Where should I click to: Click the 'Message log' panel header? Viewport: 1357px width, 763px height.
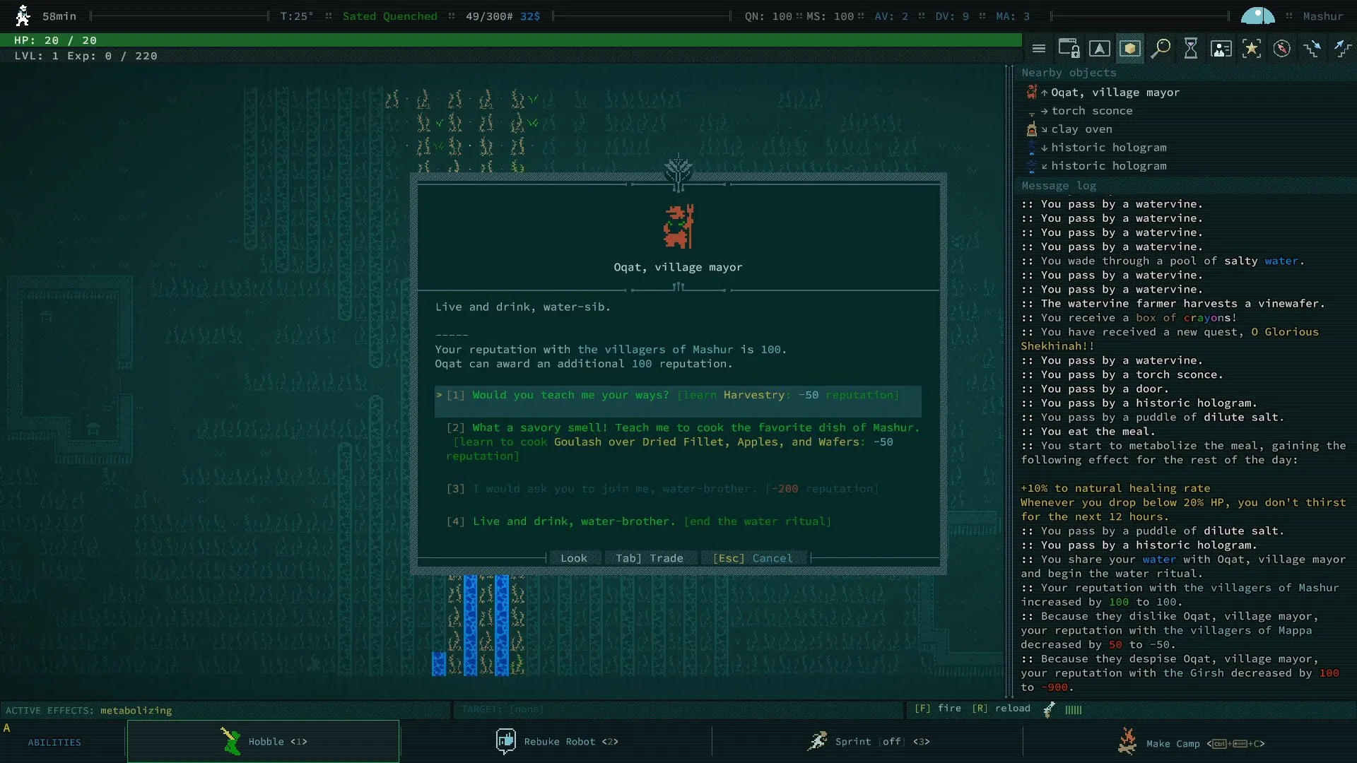[1059, 186]
